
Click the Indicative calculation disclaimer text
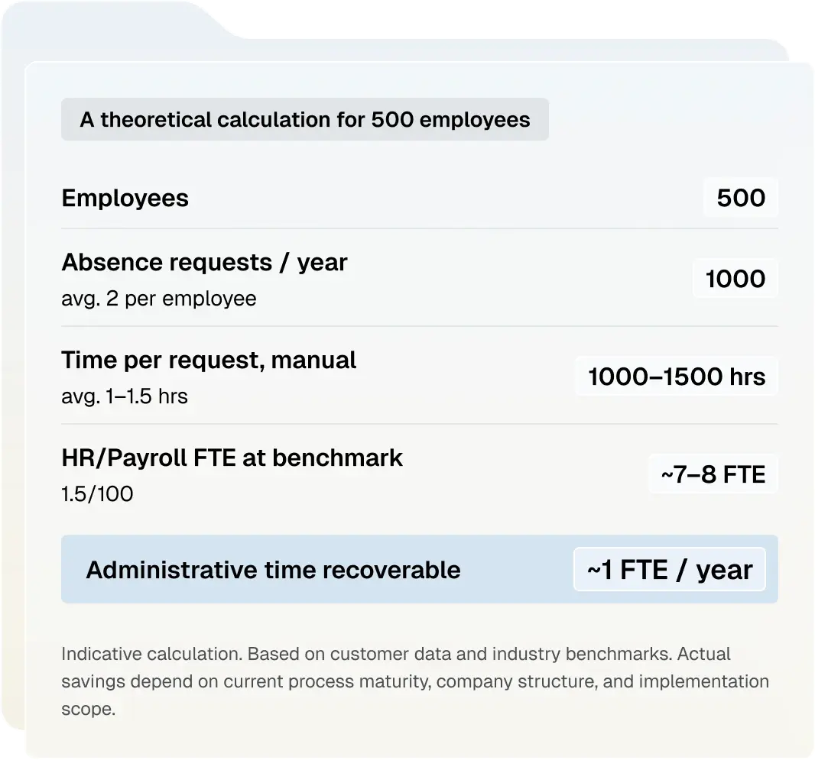pyautogui.click(x=415, y=681)
